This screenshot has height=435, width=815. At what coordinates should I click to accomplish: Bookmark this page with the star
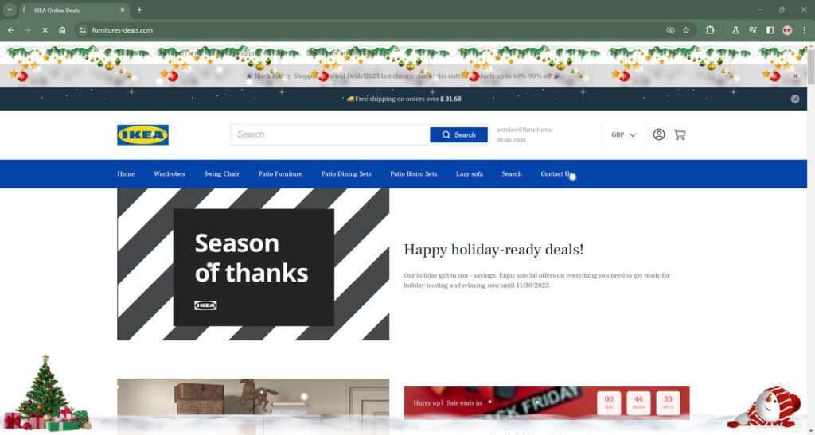[x=686, y=31]
